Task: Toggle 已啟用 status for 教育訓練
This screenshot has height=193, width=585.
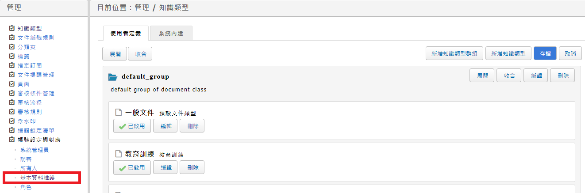Action: pos(132,167)
